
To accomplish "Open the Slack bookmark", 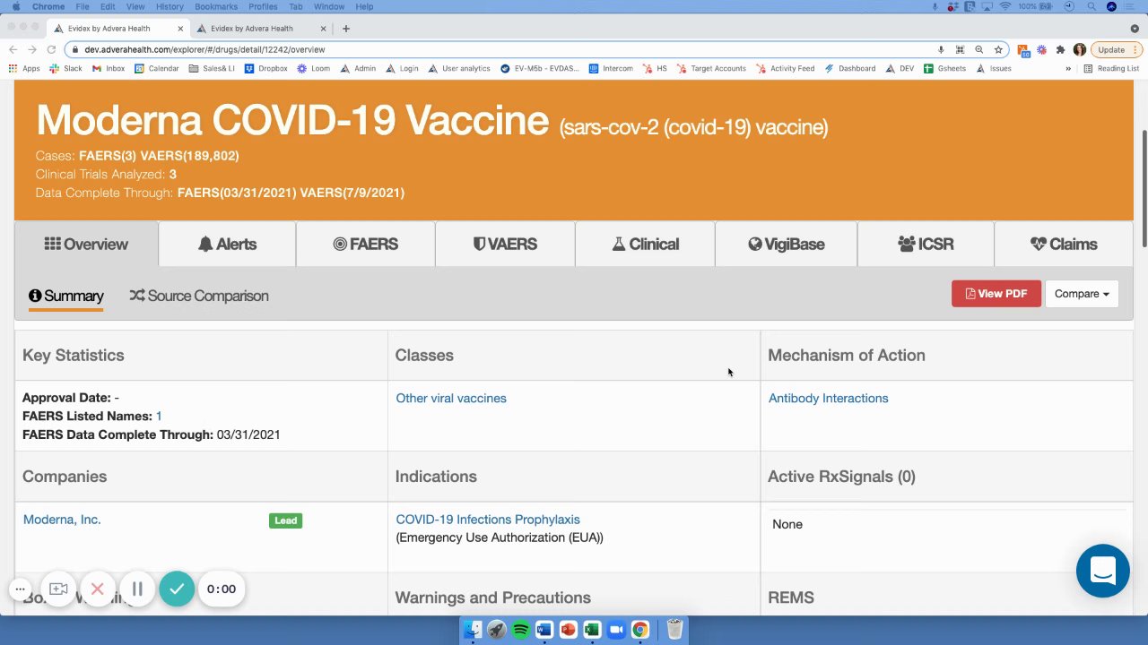I will pyautogui.click(x=65, y=68).
